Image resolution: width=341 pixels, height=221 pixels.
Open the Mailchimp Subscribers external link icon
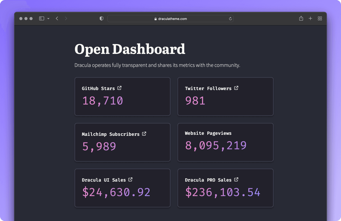pyautogui.click(x=144, y=134)
